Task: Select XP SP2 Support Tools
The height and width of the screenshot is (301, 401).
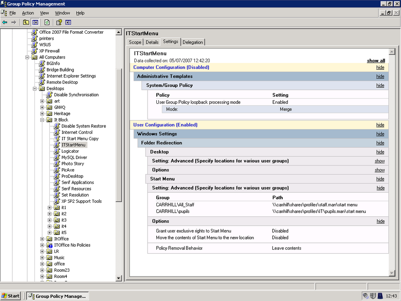Action: click(81, 201)
